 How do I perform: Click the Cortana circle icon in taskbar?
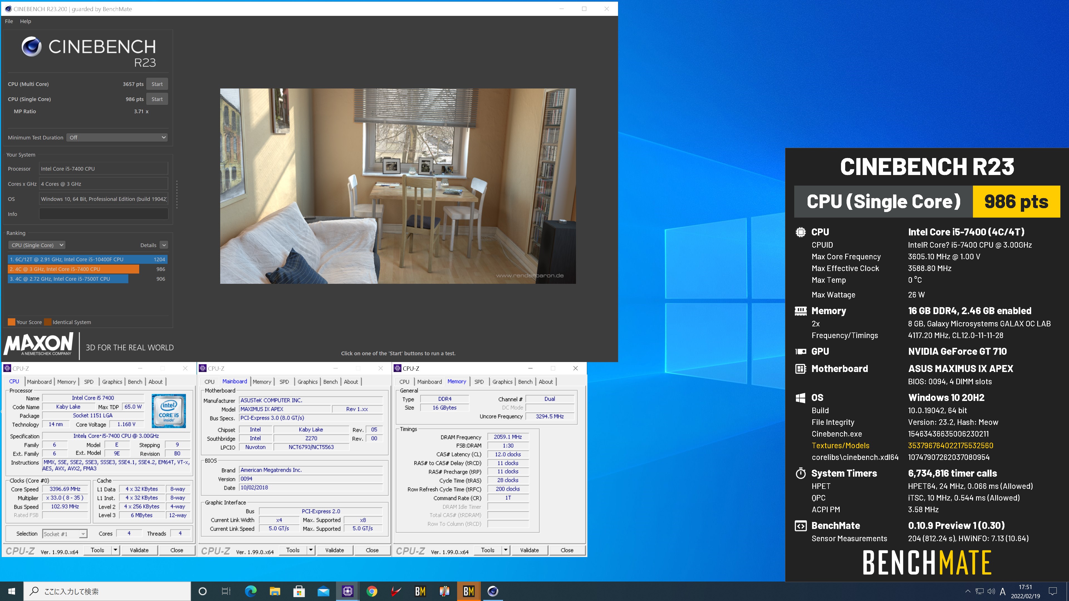[x=202, y=591]
